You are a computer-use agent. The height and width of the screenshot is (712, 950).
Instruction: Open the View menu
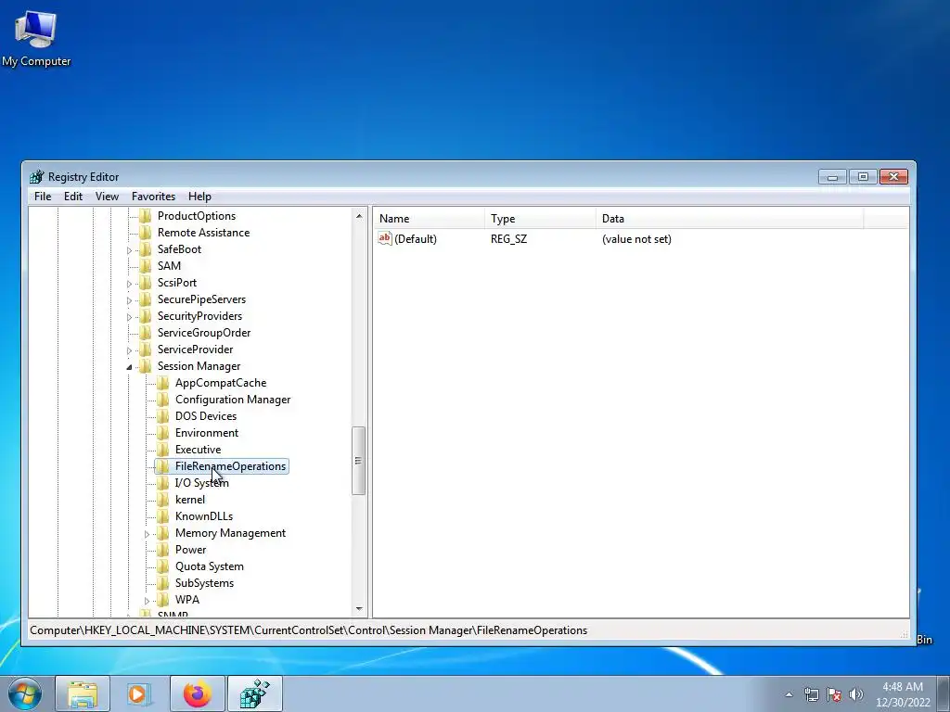pos(107,197)
